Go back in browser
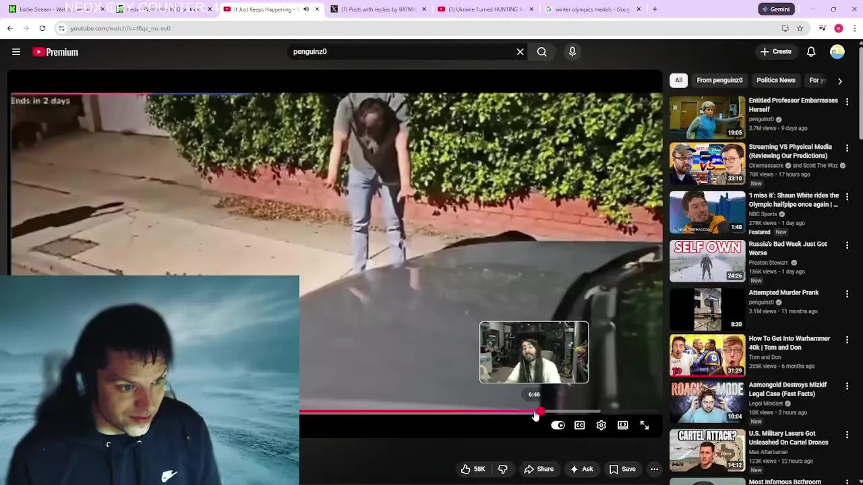 [9, 28]
